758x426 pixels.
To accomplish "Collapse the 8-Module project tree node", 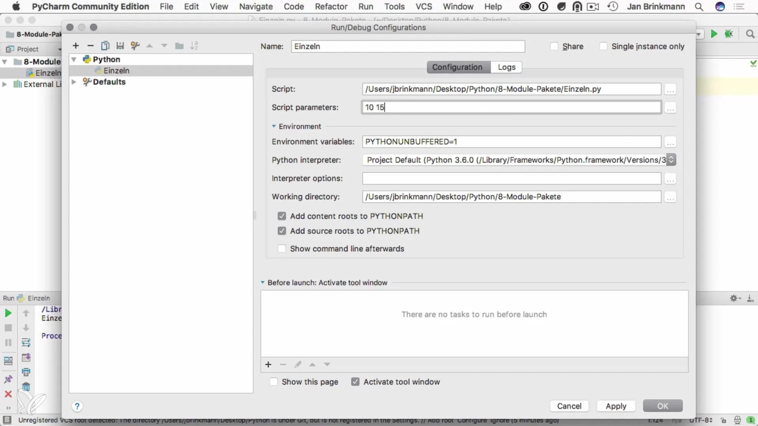I will pyautogui.click(x=5, y=62).
